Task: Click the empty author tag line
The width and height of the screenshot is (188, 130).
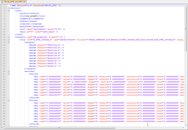Action: [29, 13]
